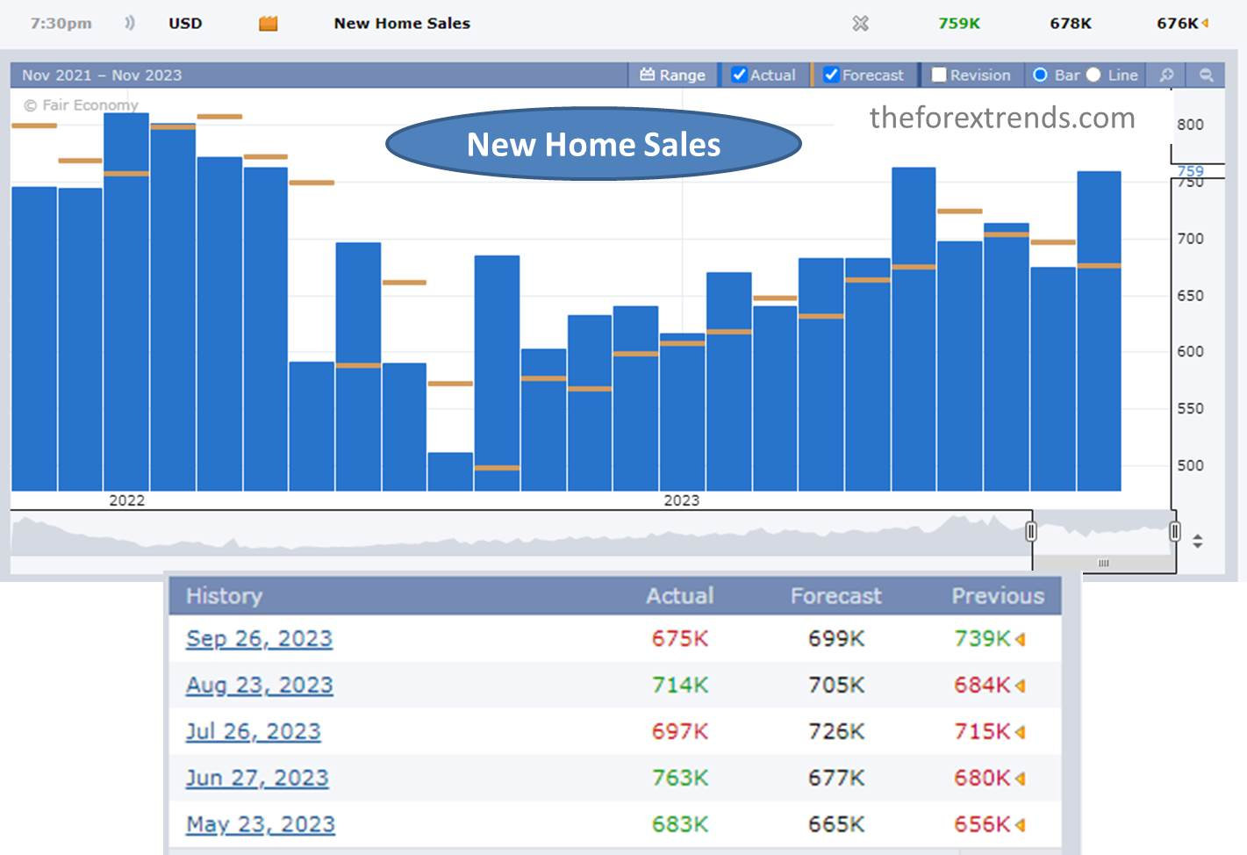
Task: Click the orange impact folder icon
Action: pyautogui.click(x=269, y=24)
